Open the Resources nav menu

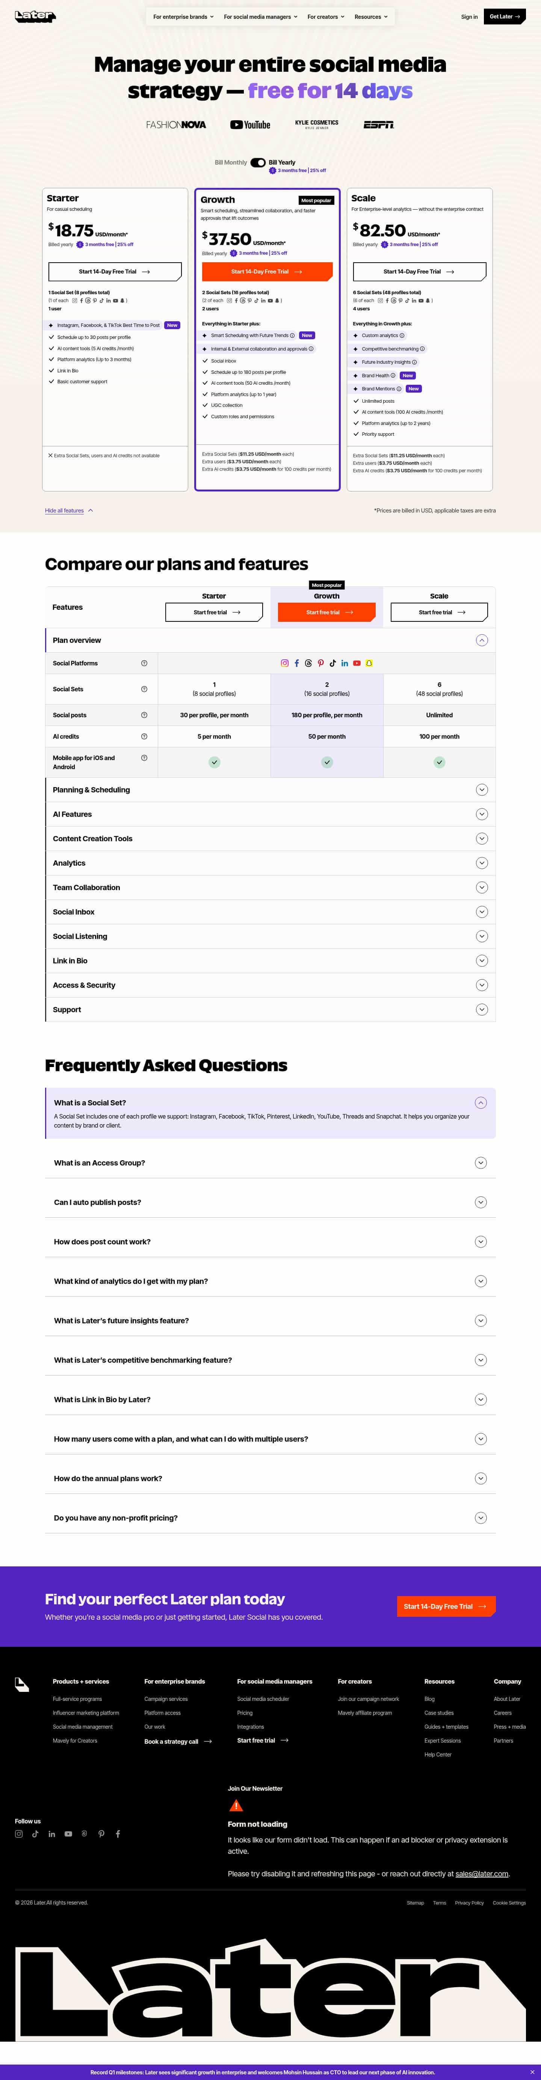[371, 16]
